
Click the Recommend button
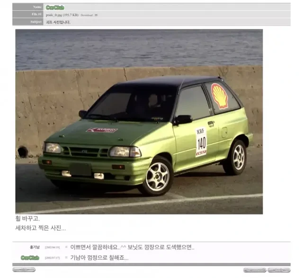pos(255,270)
